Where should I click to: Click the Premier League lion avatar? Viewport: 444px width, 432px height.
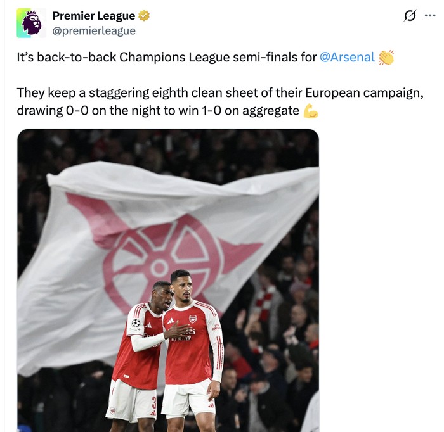point(31,23)
